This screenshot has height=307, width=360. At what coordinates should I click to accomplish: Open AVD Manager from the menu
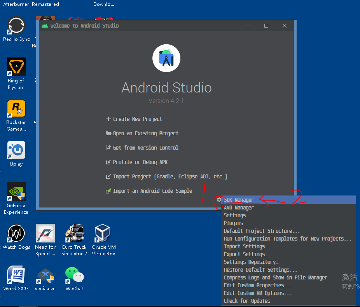pos(288,208)
